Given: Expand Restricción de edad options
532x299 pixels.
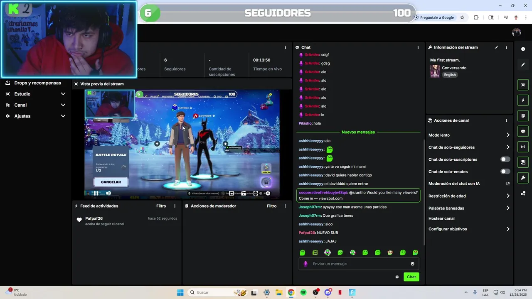Looking at the screenshot, I should click(x=508, y=196).
